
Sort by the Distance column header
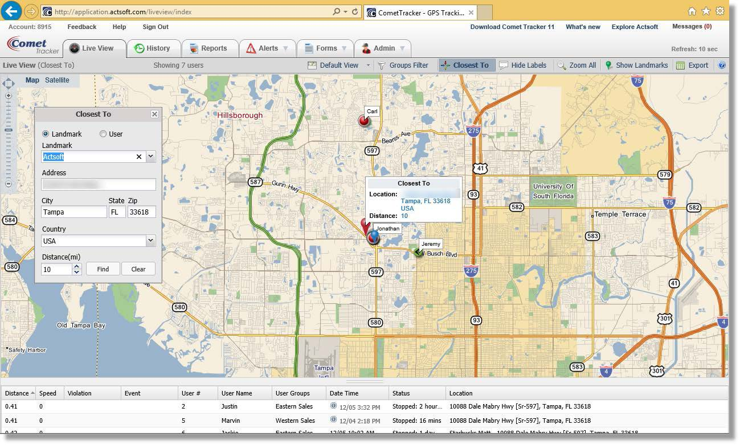[18, 393]
